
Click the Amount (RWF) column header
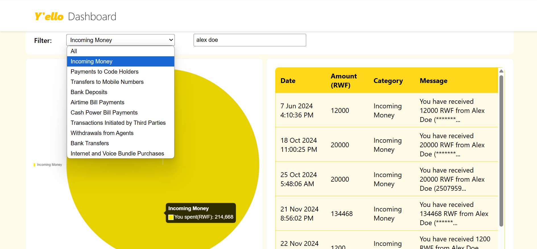[x=343, y=81]
